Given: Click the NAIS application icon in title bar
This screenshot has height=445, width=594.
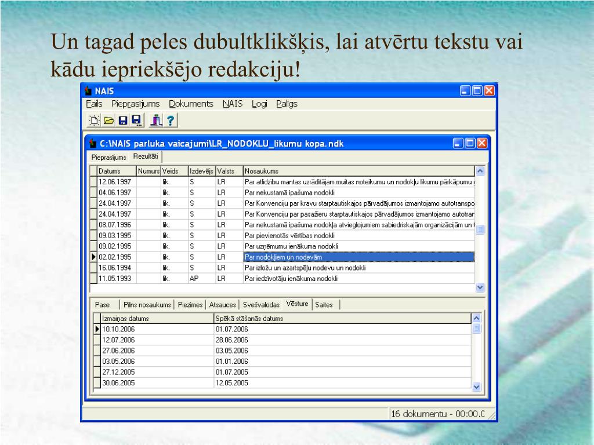Looking at the screenshot, I should coord(88,91).
